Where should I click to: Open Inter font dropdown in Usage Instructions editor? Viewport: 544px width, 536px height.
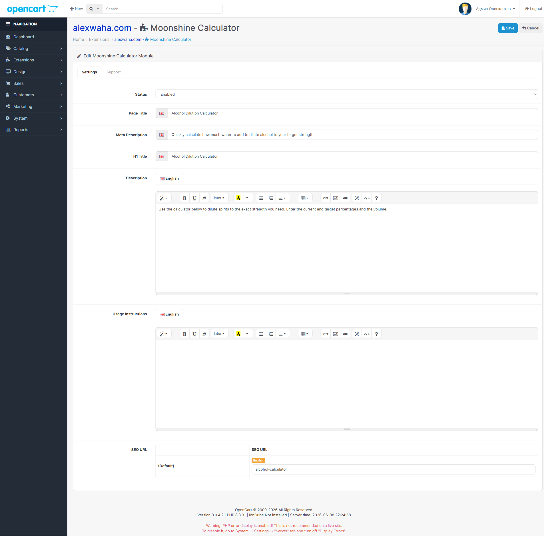219,334
